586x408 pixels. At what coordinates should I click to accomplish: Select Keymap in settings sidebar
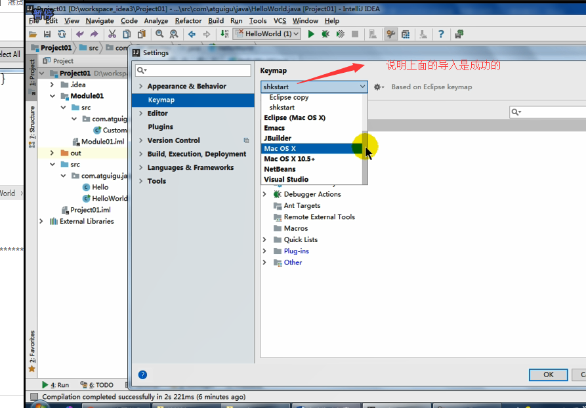pyautogui.click(x=193, y=100)
